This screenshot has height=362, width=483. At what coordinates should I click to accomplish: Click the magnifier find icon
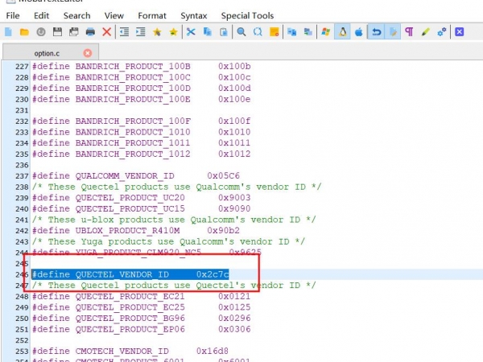(x=242, y=32)
